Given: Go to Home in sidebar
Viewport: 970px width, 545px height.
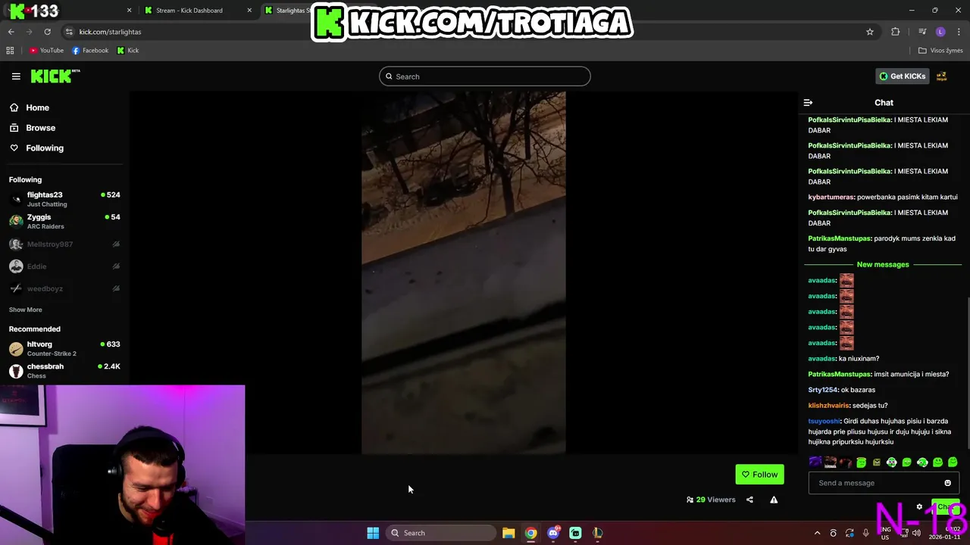Looking at the screenshot, I should pyautogui.click(x=37, y=107).
